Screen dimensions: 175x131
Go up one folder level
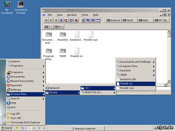[56, 21]
